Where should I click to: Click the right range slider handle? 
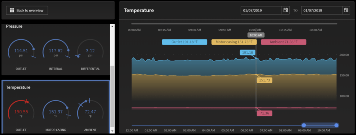[x=336, y=125]
